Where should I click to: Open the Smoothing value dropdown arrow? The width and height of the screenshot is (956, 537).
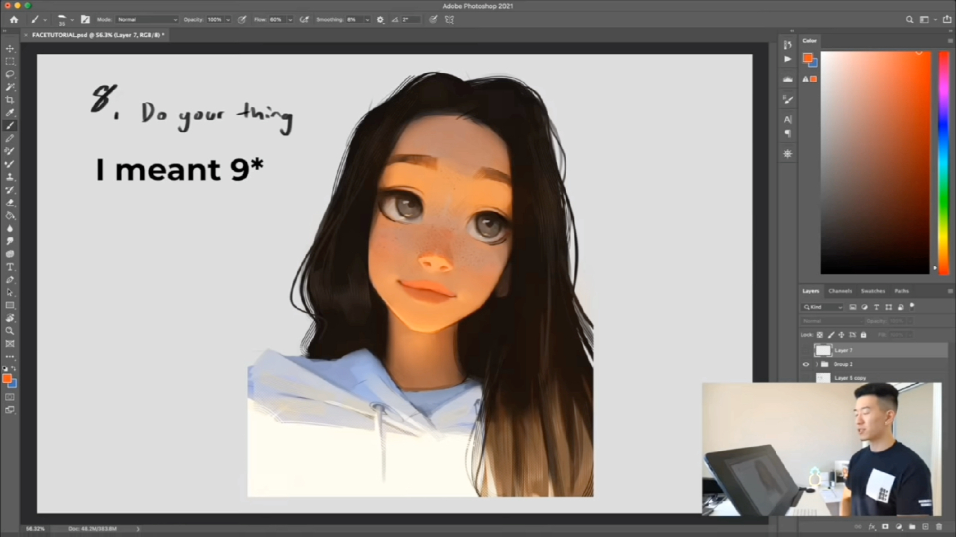tap(367, 20)
